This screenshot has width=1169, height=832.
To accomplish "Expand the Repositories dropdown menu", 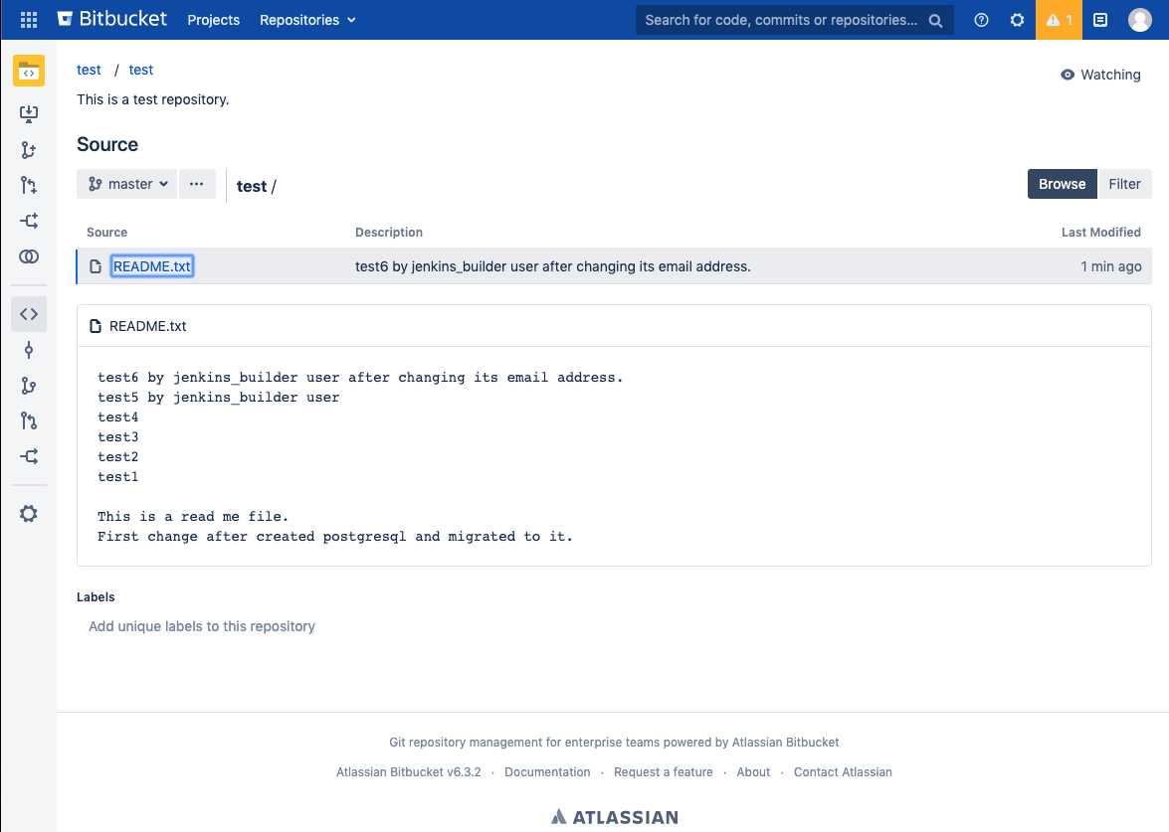I will [x=307, y=20].
